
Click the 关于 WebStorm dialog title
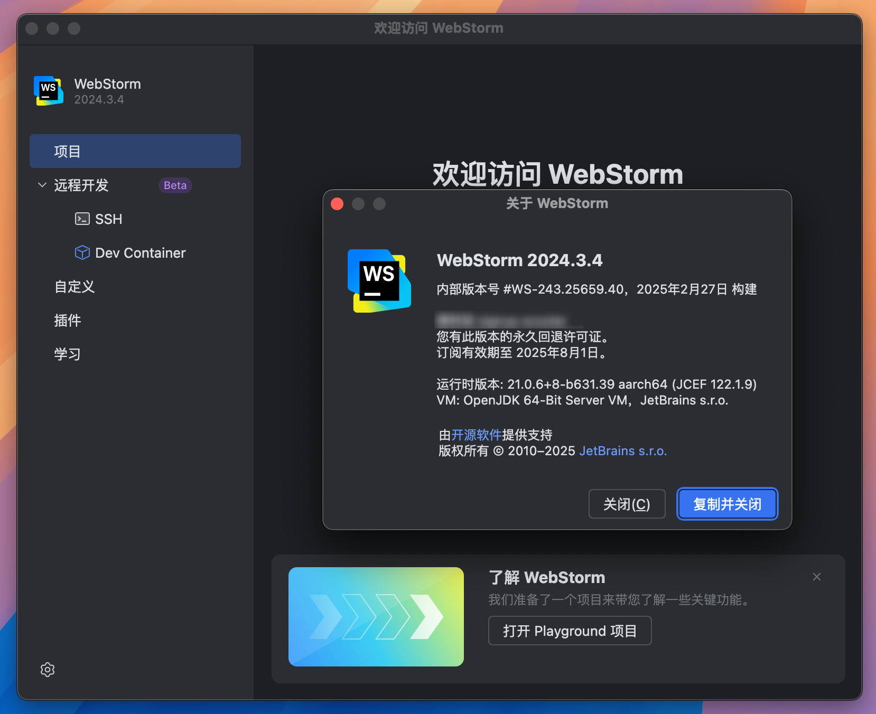tap(557, 203)
